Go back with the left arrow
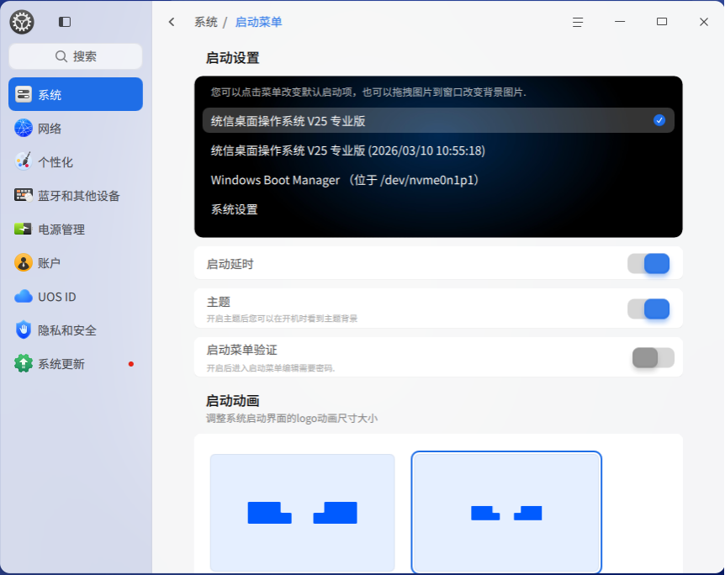725x575 pixels. coord(172,22)
